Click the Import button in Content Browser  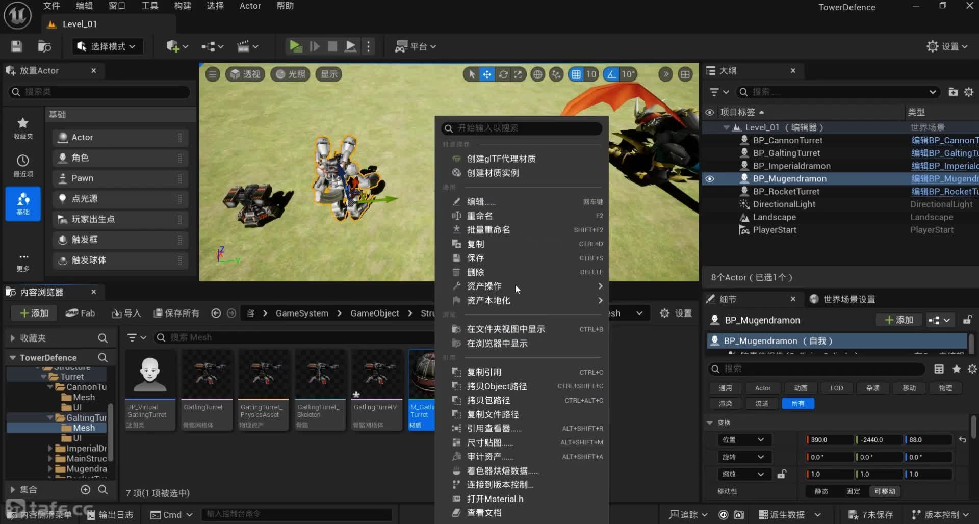click(x=126, y=313)
